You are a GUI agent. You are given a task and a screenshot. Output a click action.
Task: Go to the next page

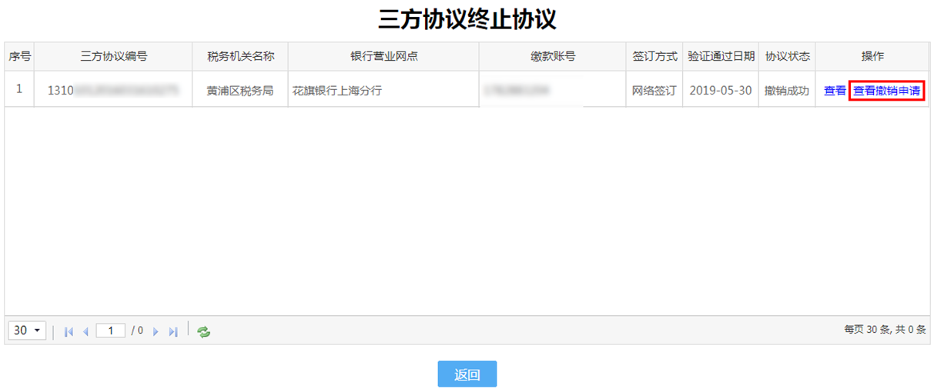[x=156, y=331]
